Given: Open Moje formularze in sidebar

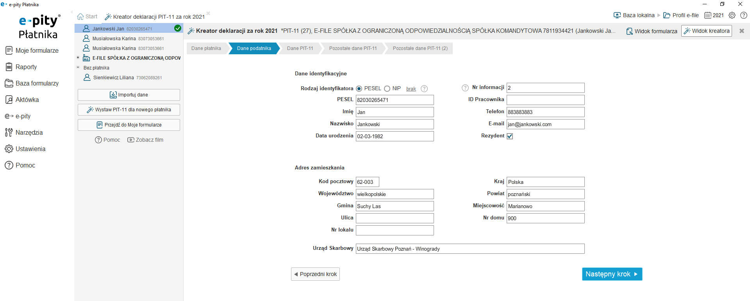Looking at the screenshot, I should point(32,50).
